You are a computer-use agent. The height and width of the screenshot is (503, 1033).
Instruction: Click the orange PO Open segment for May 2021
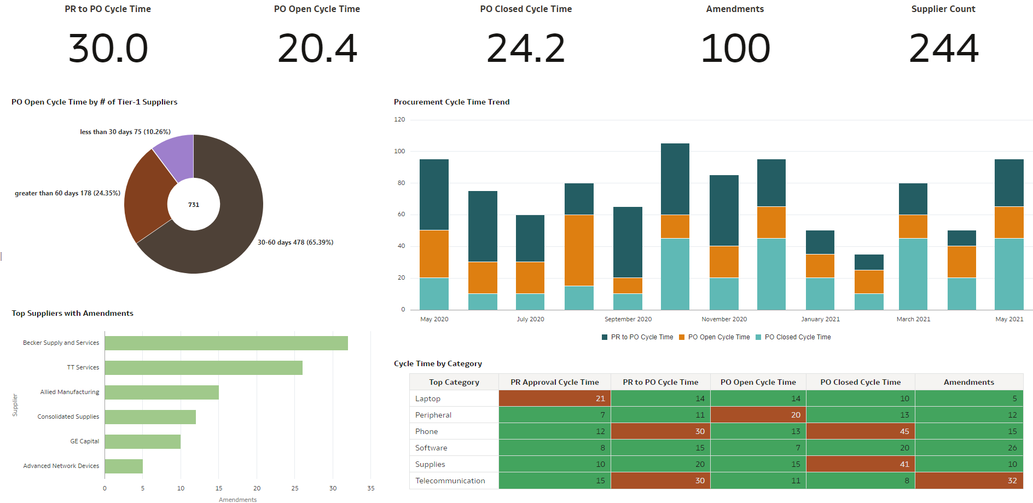tap(1009, 223)
